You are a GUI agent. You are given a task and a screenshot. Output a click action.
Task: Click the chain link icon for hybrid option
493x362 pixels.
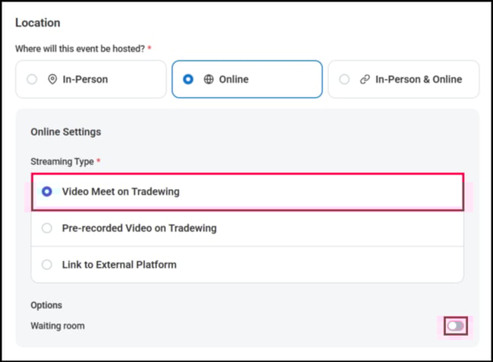coord(365,79)
